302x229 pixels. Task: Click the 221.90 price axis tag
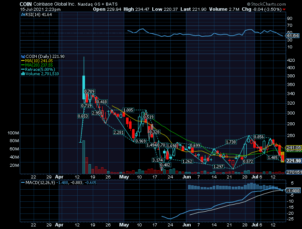(x=293, y=161)
